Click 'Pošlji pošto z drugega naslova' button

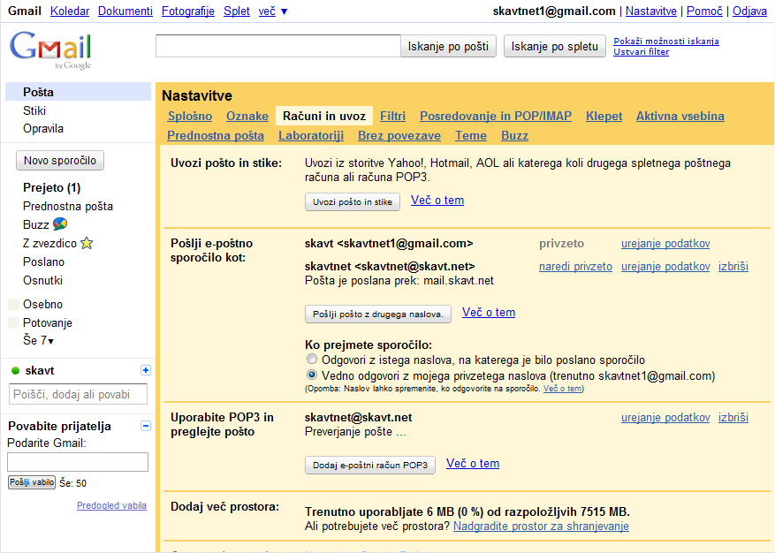click(x=378, y=314)
